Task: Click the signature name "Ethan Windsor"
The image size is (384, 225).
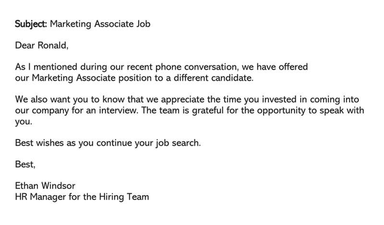Action: coord(45,186)
